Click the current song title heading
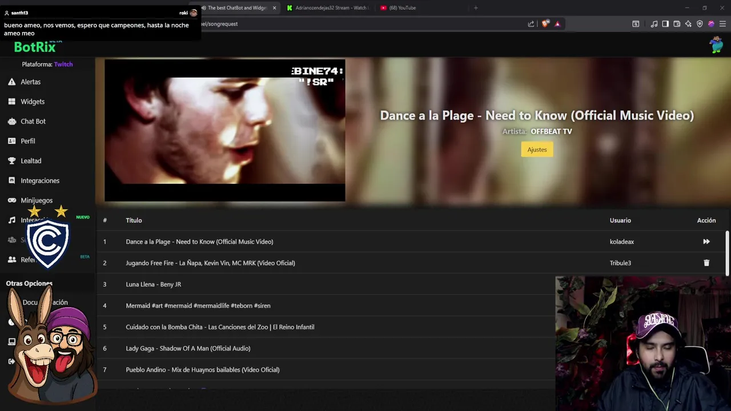Viewport: 731px width, 411px height. pos(537,115)
